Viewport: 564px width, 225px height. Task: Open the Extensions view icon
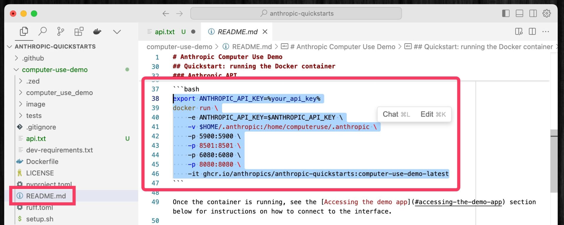click(x=79, y=31)
